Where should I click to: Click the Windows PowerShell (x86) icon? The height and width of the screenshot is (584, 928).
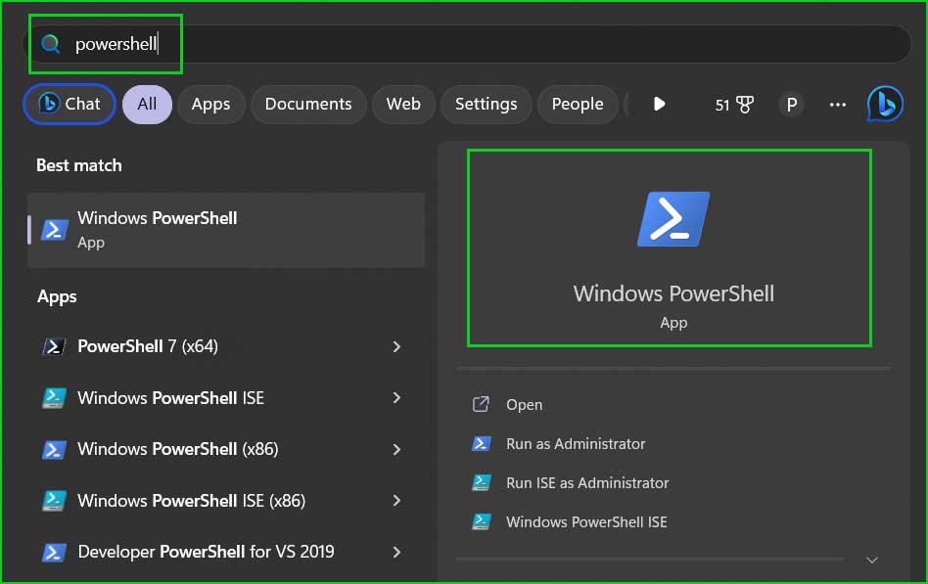click(54, 449)
